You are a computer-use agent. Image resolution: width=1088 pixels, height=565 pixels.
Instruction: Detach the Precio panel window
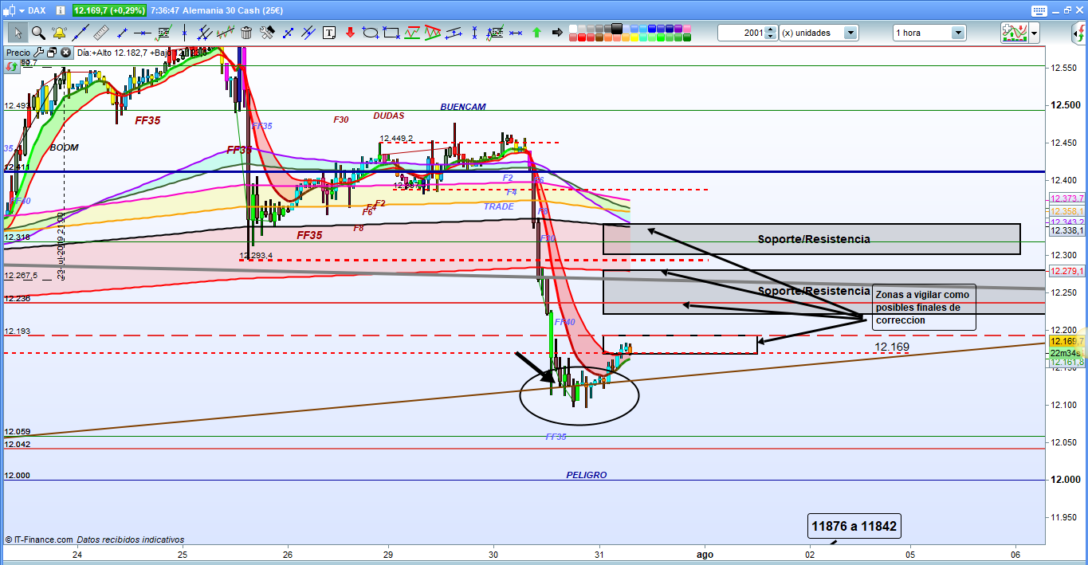[51, 53]
